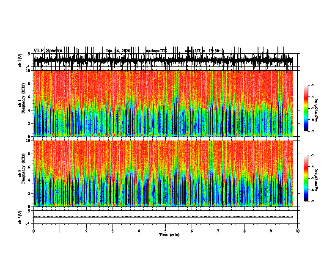Image resolution: width=335 pixels, height=259 pixels.
Task: Click the ch.1 spectrogram panel
Action: click(x=163, y=103)
